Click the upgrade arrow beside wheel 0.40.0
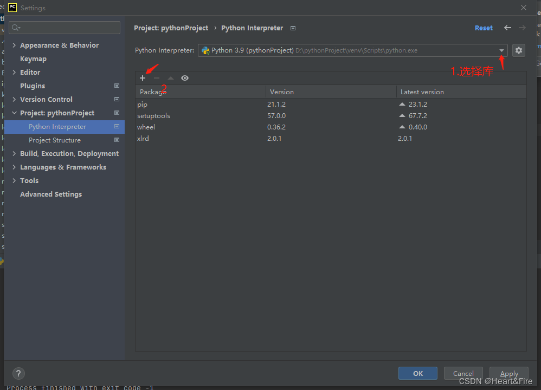This screenshot has height=390, width=541. (402, 127)
